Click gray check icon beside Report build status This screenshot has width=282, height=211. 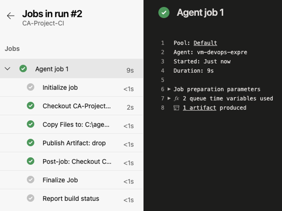31,198
